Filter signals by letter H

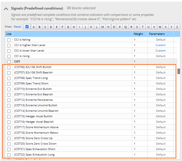pyautogui.click(x=74, y=27)
